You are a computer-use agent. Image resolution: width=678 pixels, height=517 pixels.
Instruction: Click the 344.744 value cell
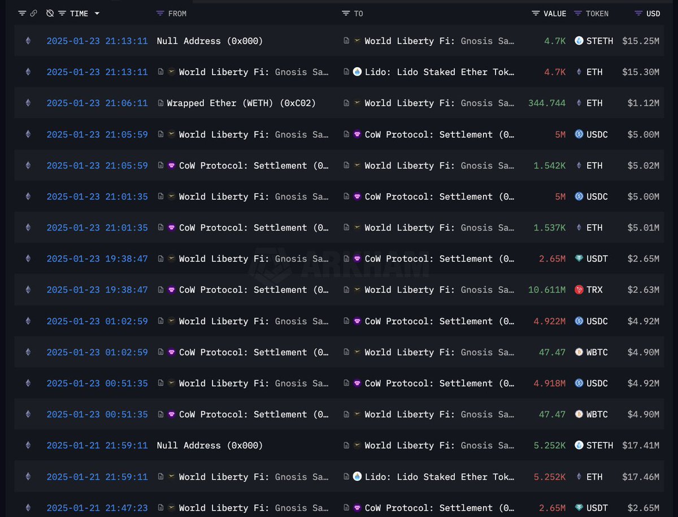point(547,103)
